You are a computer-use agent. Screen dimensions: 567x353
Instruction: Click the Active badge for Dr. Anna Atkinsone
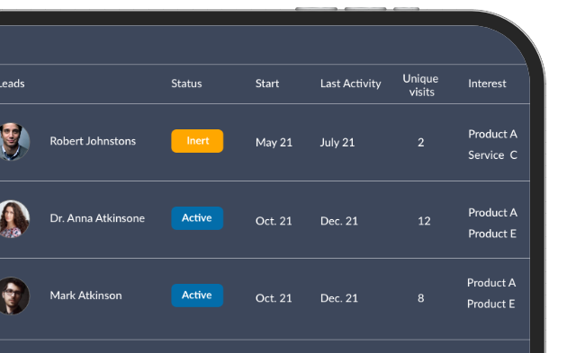(x=197, y=218)
